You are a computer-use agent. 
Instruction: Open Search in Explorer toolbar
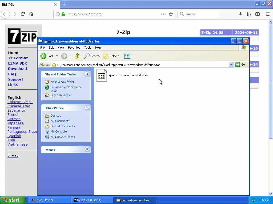tap(92, 56)
